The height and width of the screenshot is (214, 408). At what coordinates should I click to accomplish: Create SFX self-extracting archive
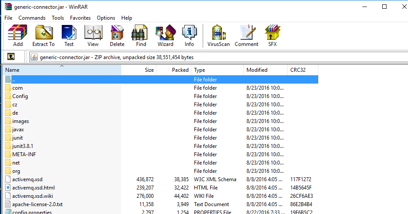tap(272, 35)
